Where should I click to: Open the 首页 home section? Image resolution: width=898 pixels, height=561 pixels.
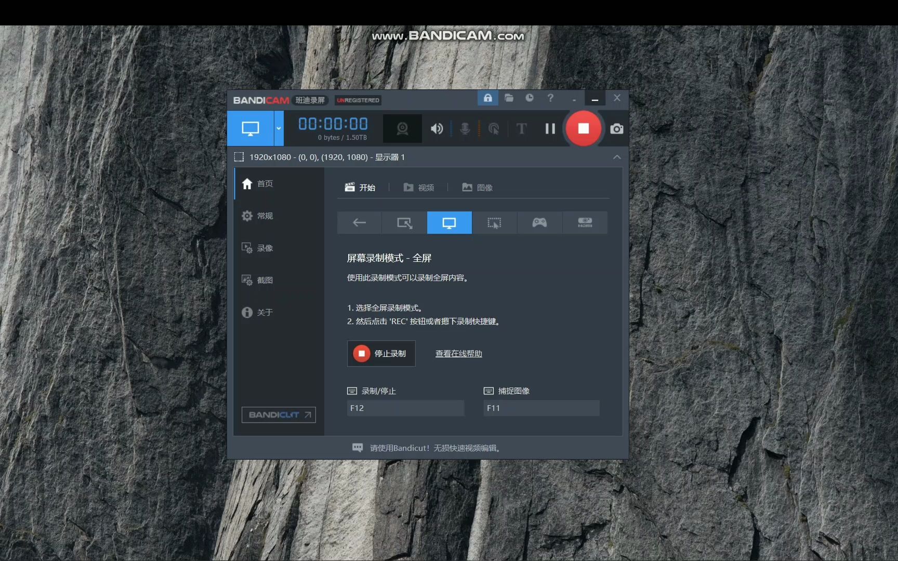tap(279, 183)
